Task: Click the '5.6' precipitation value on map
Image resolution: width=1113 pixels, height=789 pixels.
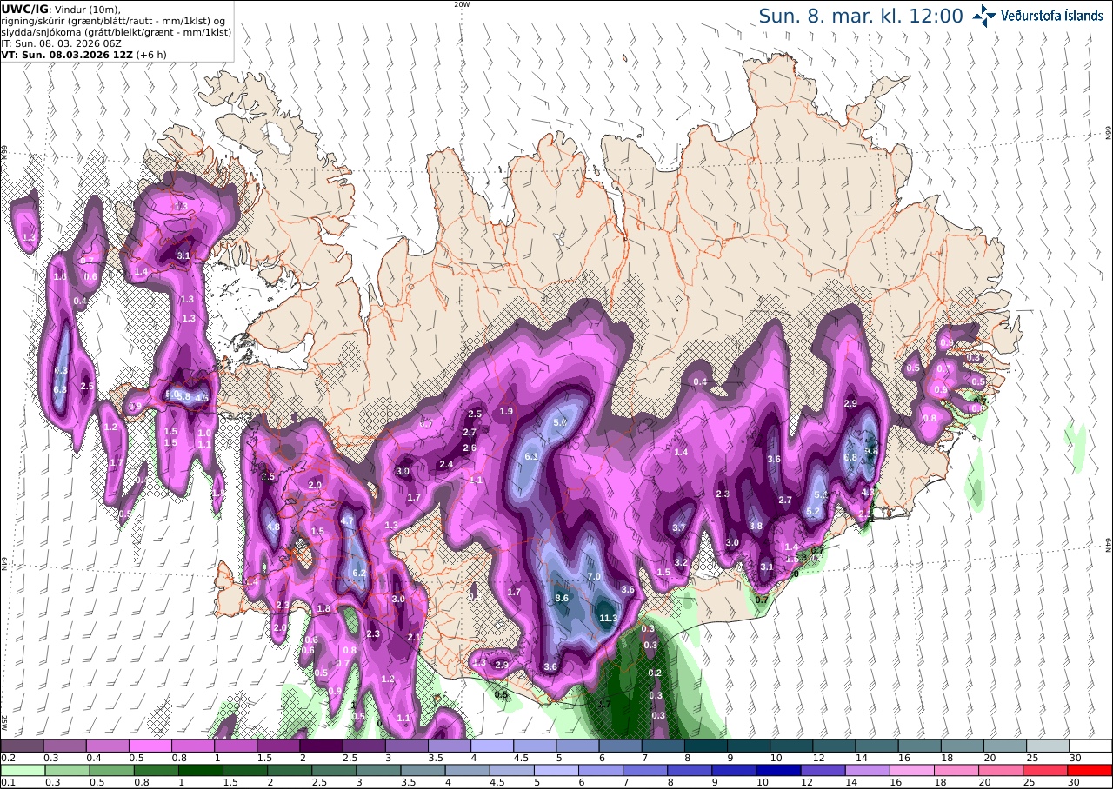Action: (x=560, y=422)
